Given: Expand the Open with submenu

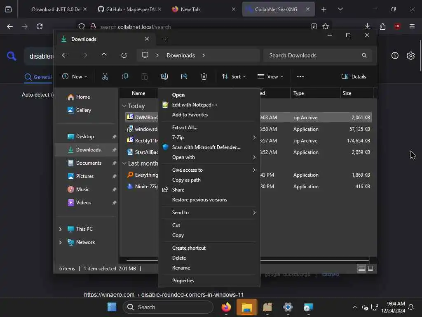Looking at the screenshot, I should click(x=209, y=157).
